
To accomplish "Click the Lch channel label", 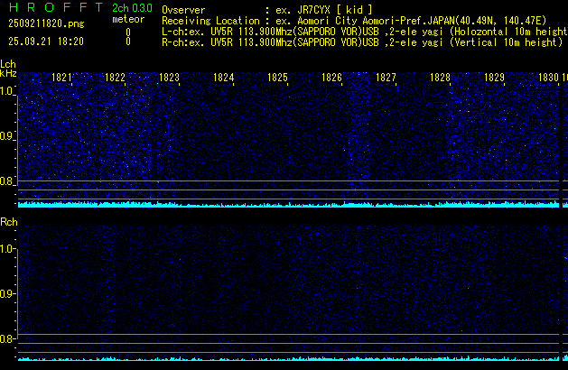I will click(x=8, y=65).
